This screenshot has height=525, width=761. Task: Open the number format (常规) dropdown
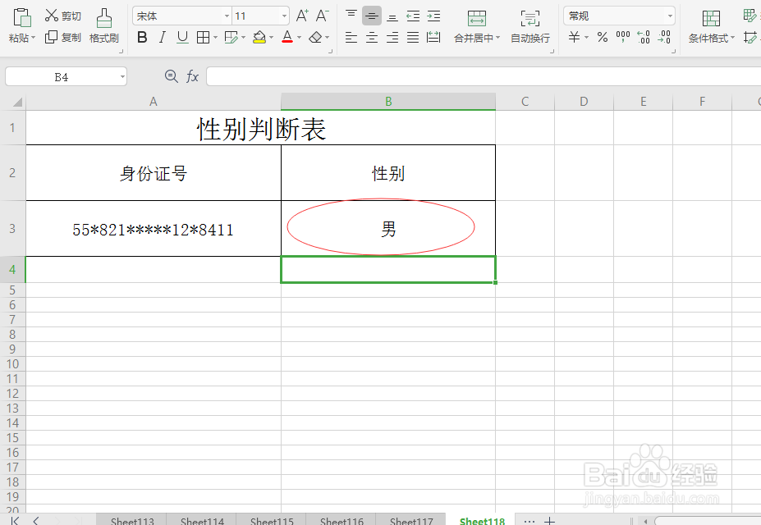pyautogui.click(x=669, y=15)
